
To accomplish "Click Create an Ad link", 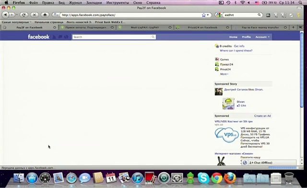I will pyautogui.click(x=262, y=116).
